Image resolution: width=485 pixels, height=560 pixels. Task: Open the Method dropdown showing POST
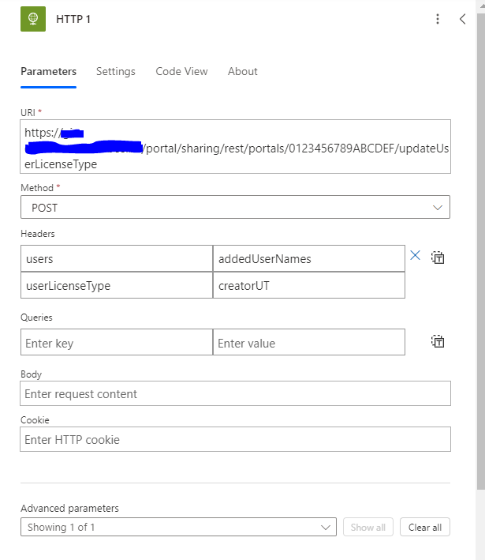point(235,207)
